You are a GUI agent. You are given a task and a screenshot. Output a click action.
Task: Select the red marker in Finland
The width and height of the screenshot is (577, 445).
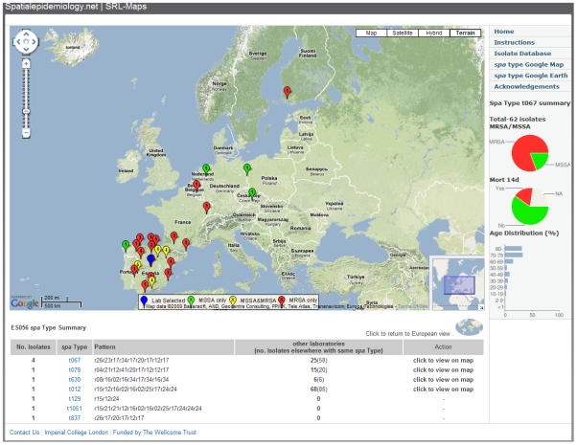pos(287,92)
